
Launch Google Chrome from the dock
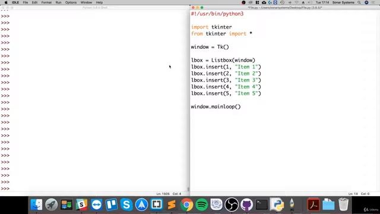pos(186,204)
